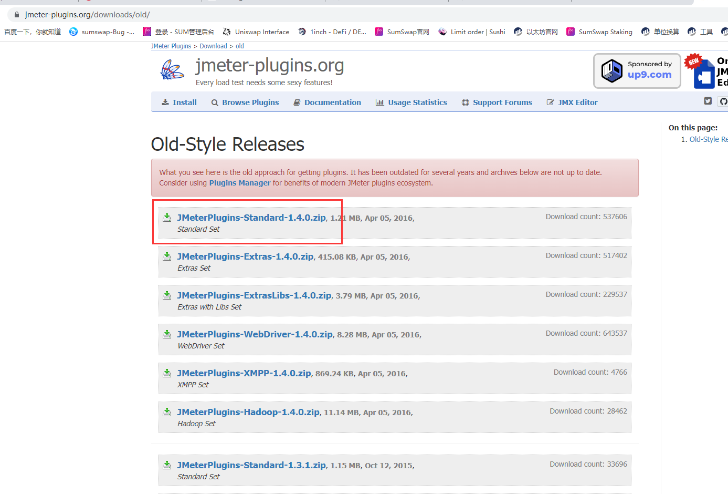Viewport: 728px width, 494px height.
Task: Click the jmeter-plugins.org site title
Action: [x=270, y=65]
